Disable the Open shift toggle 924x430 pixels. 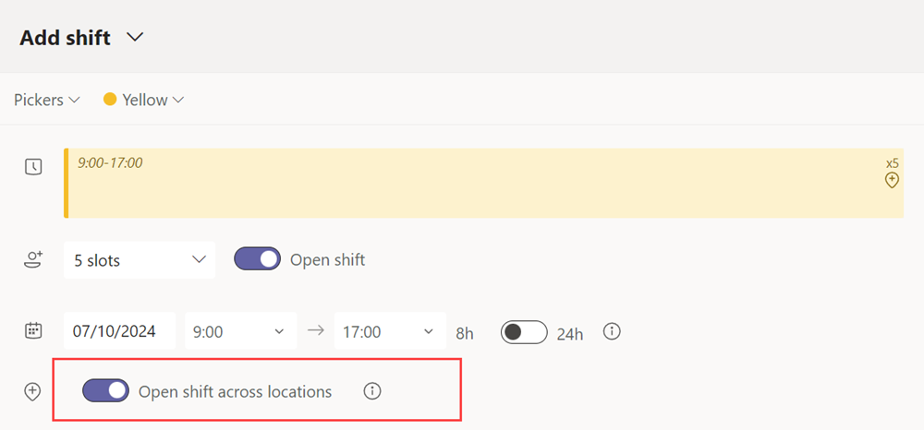click(258, 258)
